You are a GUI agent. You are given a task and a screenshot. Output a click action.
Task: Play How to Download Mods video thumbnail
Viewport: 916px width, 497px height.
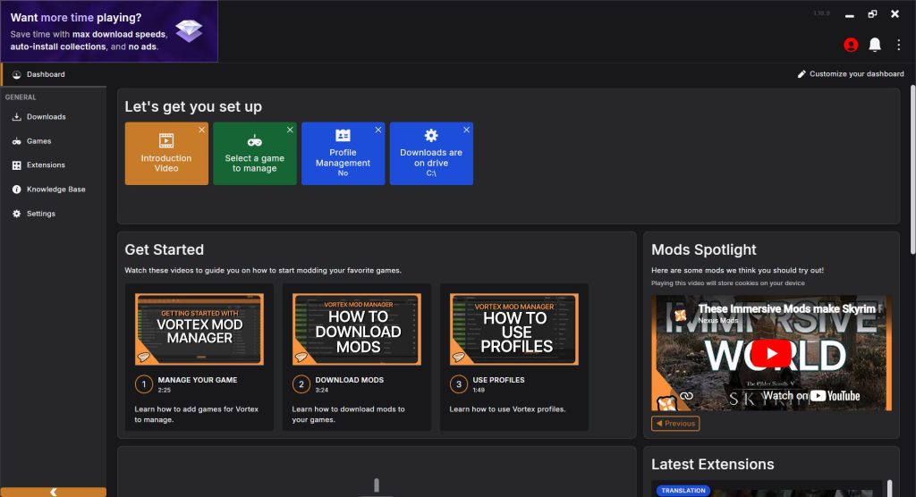(x=357, y=329)
